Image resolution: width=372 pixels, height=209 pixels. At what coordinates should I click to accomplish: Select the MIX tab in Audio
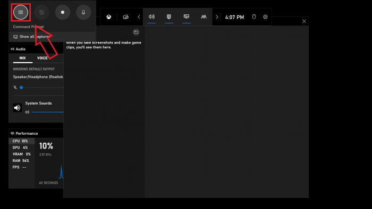click(22, 58)
